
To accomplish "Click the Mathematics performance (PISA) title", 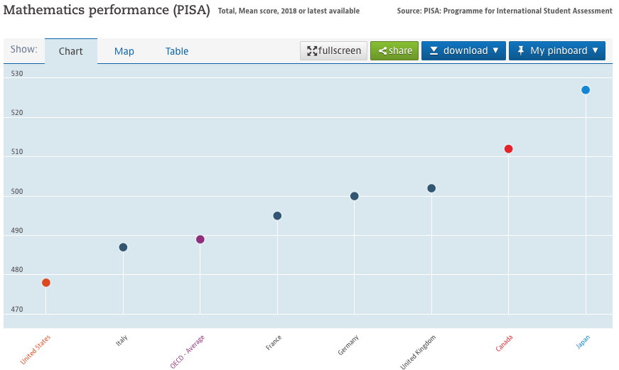I will pyautogui.click(x=107, y=10).
